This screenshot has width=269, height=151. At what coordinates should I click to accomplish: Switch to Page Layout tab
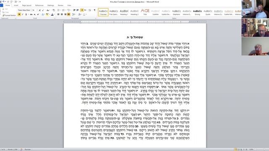coord(27,5)
